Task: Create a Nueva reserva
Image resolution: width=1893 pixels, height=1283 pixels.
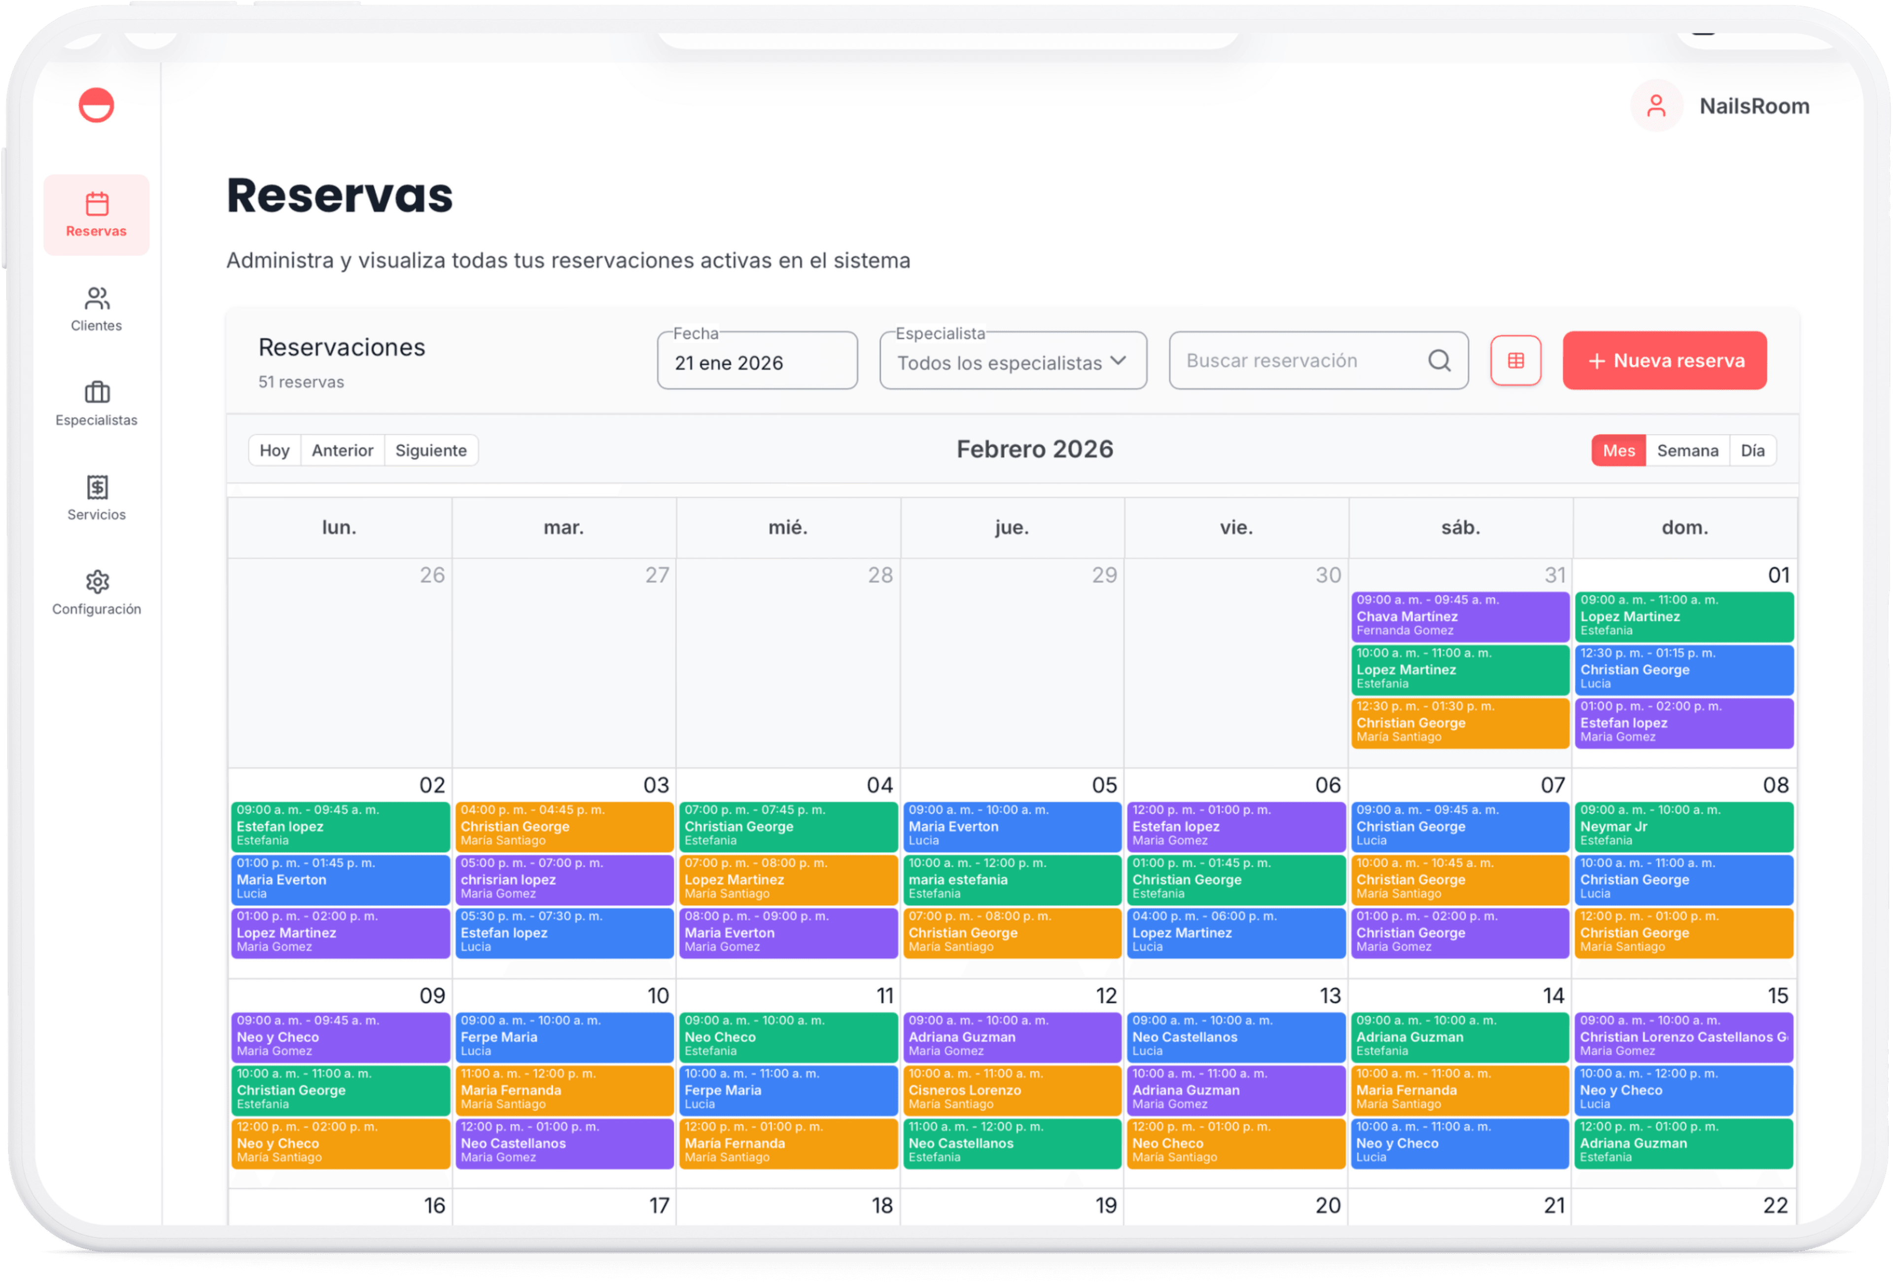Action: pos(1664,360)
